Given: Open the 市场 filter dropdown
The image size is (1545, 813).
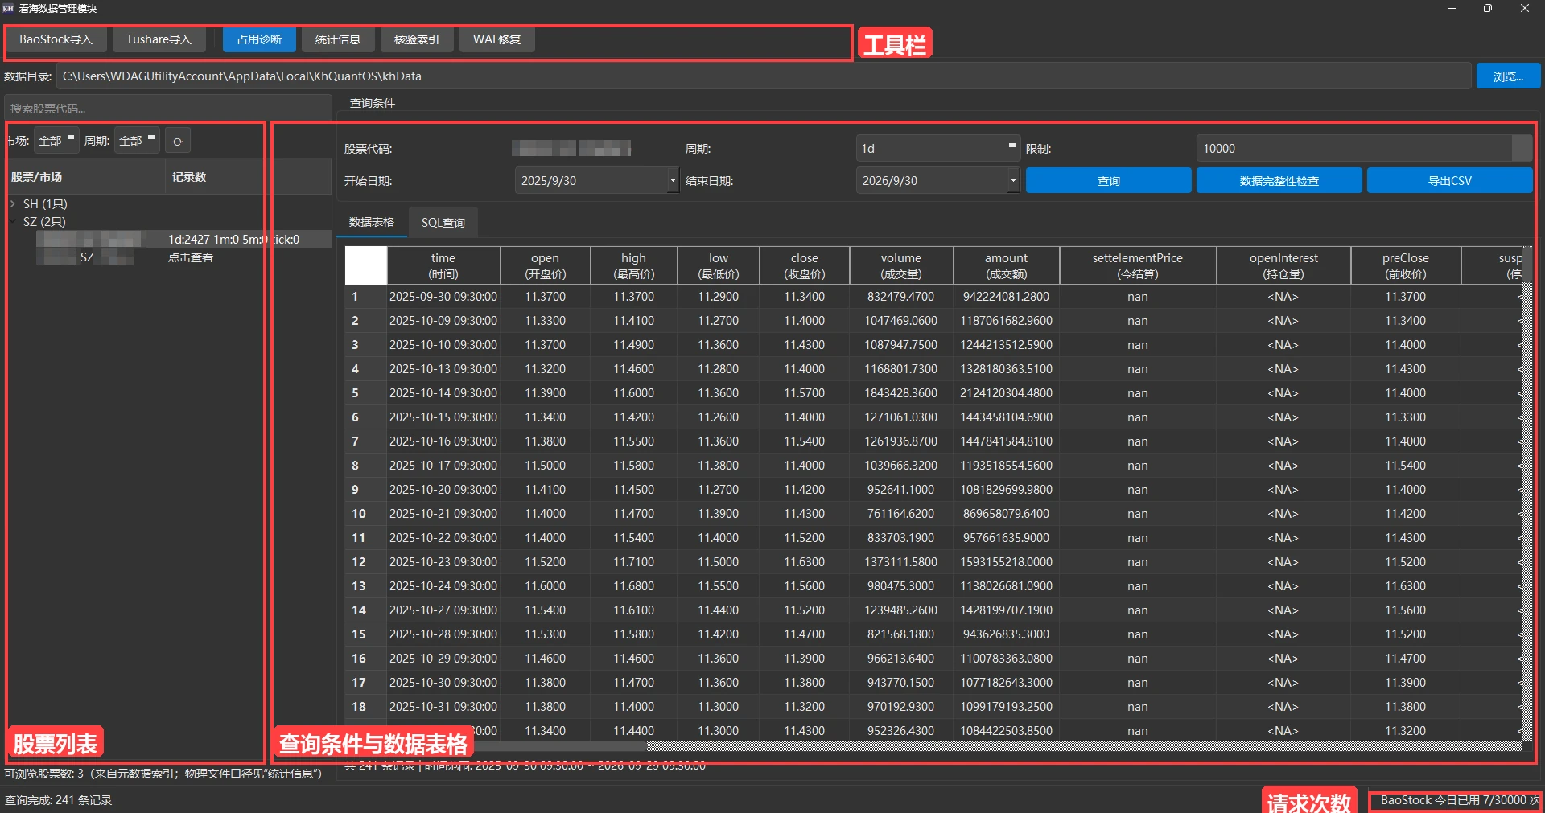Looking at the screenshot, I should pyautogui.click(x=56, y=141).
